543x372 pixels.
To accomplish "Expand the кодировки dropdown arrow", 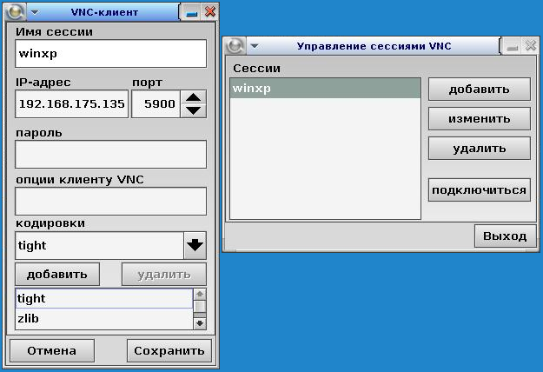I will [195, 246].
